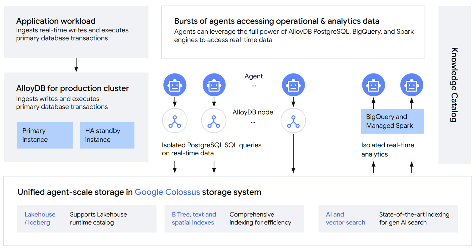Click the leftmost AlloyDB node icon
Screen dimensions: 476x250
point(175,121)
